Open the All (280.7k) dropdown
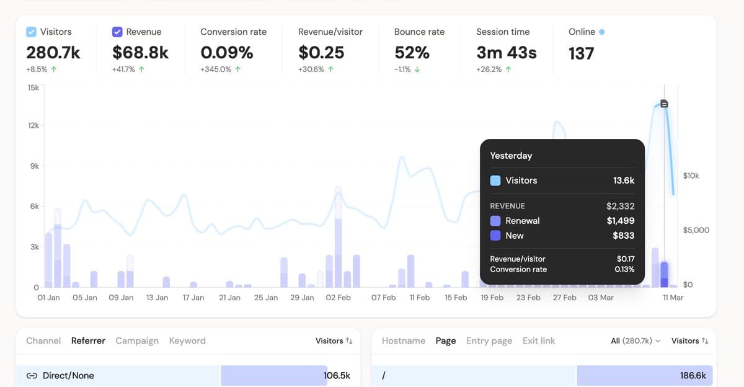 point(635,341)
